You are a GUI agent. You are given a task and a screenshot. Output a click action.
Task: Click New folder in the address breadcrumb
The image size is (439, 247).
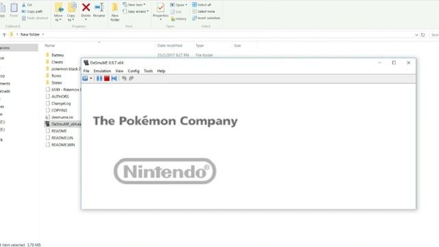coord(30,34)
